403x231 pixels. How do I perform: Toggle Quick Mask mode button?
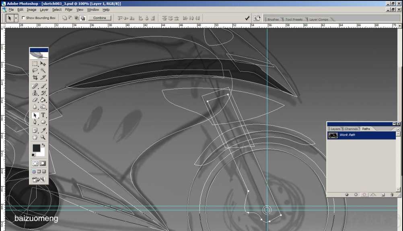pos(43,163)
